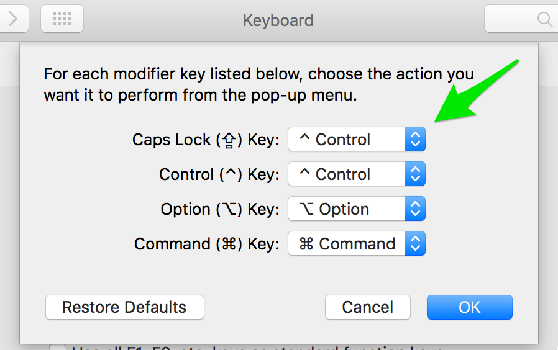
Task: Open the Show All grid view
Action: point(62,19)
